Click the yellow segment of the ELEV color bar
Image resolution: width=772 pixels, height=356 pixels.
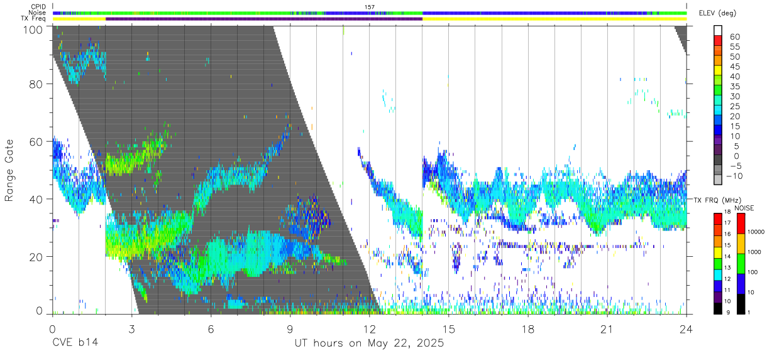(717, 71)
